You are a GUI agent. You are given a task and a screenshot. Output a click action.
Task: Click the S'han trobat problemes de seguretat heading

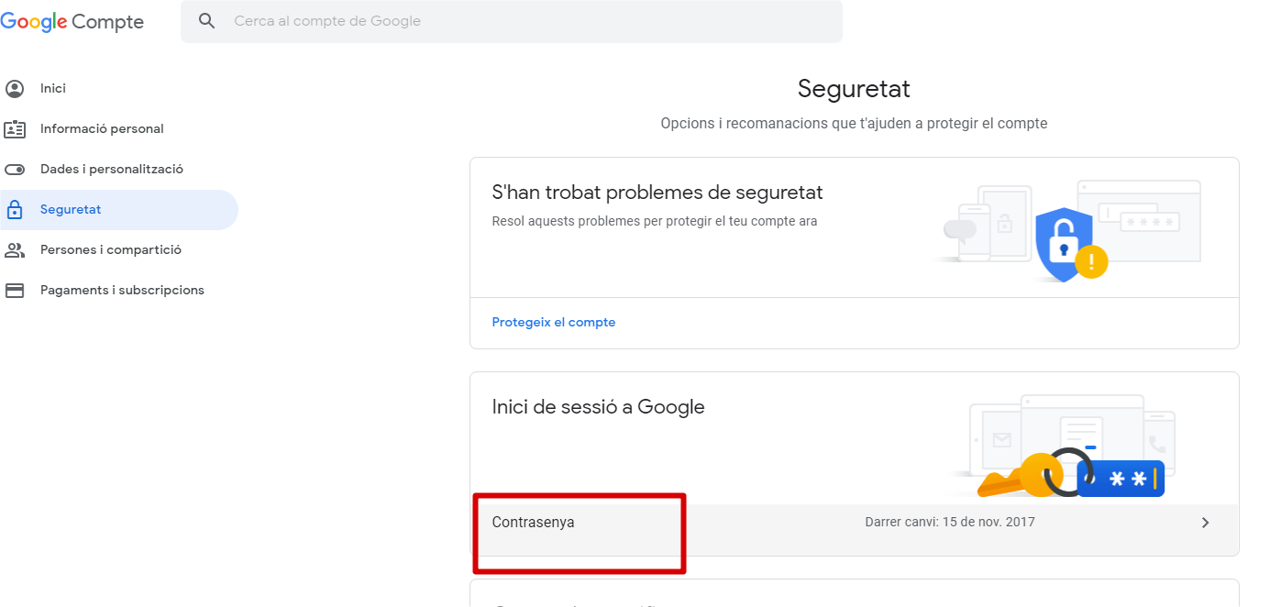coord(657,193)
